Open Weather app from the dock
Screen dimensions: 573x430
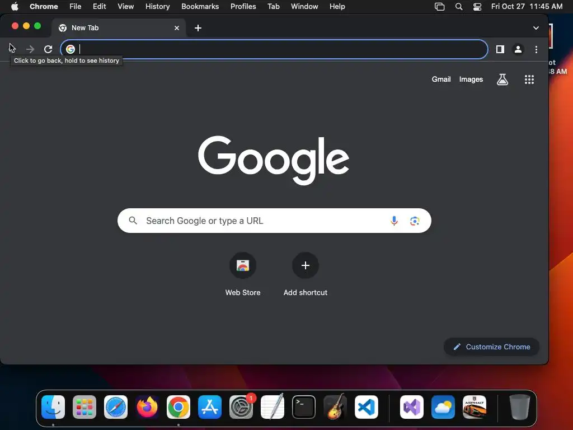(x=443, y=407)
